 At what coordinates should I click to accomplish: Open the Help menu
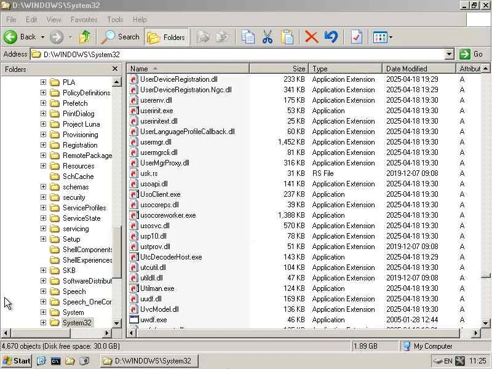tap(140, 20)
